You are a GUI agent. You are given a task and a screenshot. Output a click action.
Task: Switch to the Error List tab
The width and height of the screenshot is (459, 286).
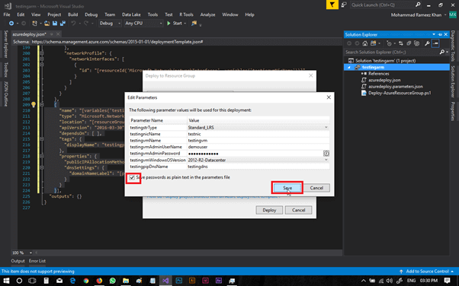click(37, 261)
